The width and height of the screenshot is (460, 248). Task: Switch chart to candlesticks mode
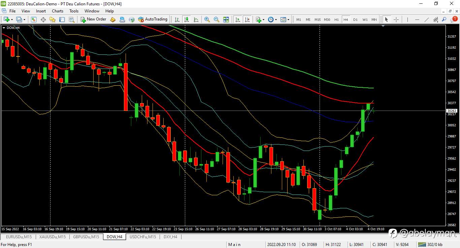[x=187, y=19]
